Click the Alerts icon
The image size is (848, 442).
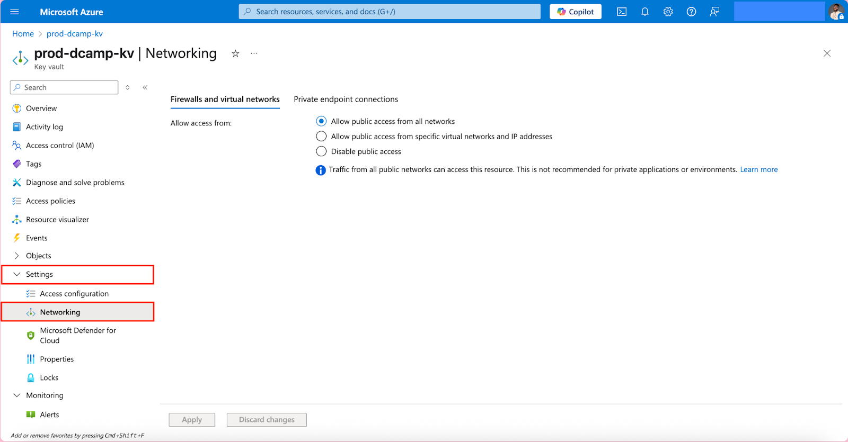(31, 414)
